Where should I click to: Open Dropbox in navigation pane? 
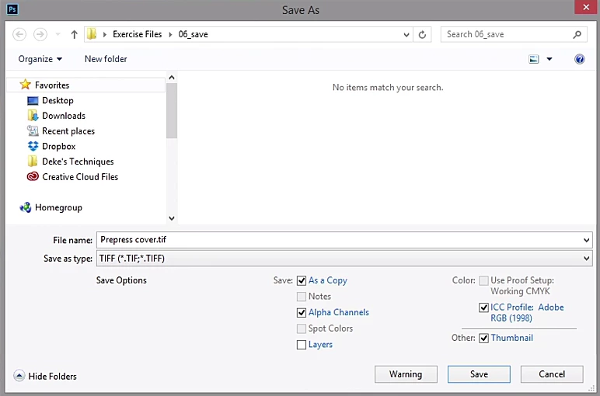click(58, 147)
